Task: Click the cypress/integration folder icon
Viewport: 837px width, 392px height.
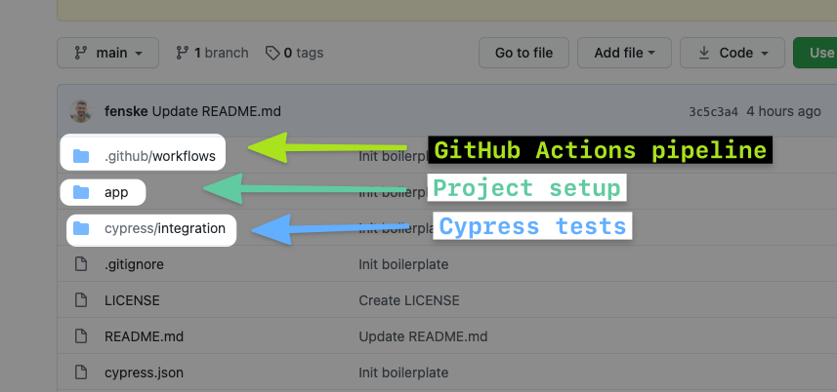Action: coord(81,228)
